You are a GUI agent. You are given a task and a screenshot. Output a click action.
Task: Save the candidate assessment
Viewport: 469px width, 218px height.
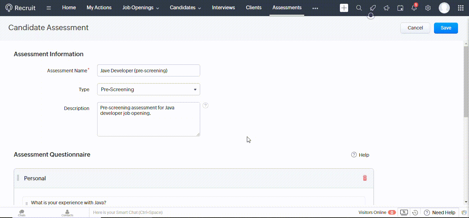446,28
